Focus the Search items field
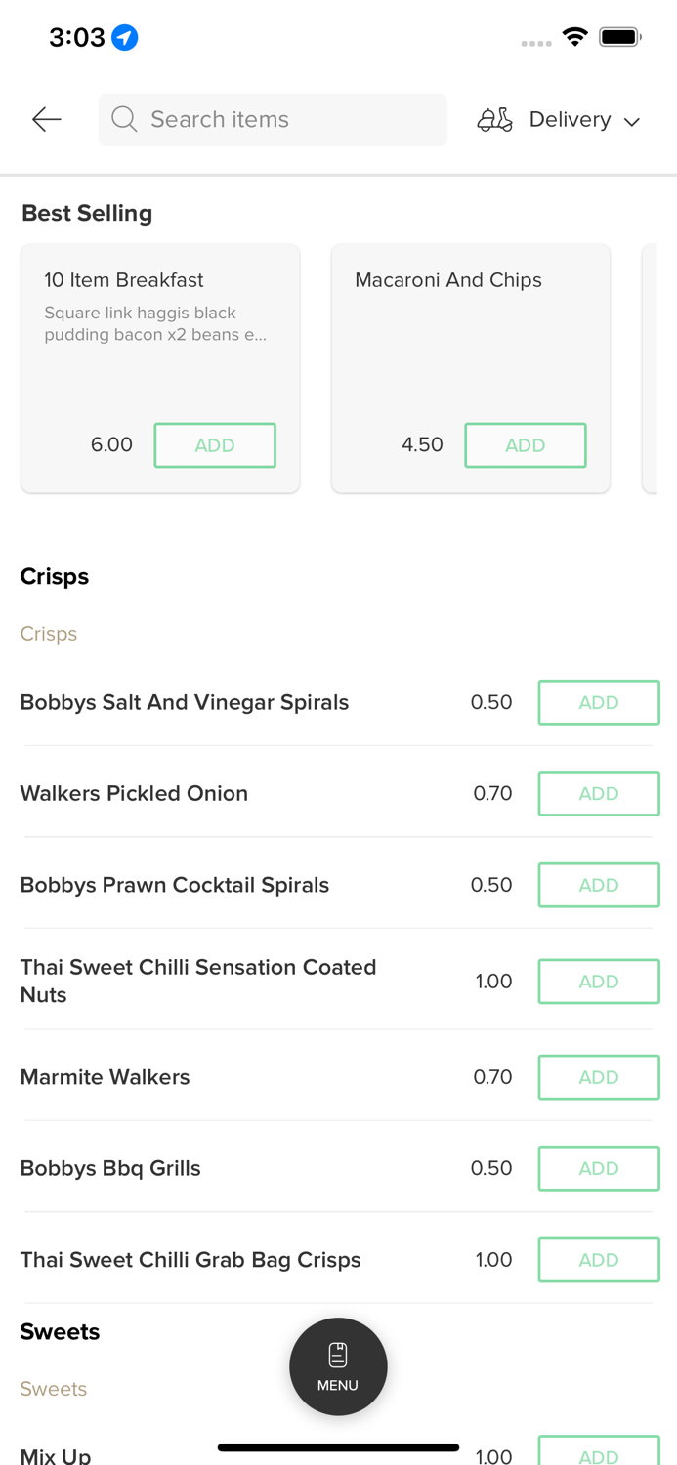The width and height of the screenshot is (677, 1465). tap(283, 119)
